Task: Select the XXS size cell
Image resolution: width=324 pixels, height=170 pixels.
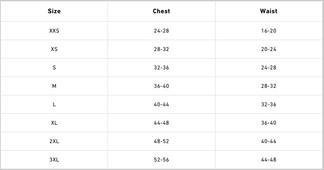Action: point(54,31)
